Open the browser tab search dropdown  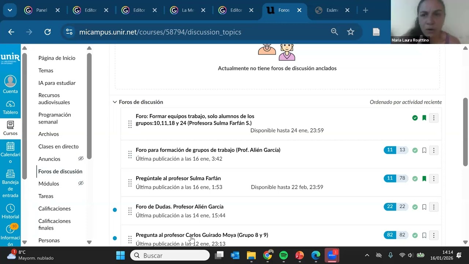pos(10,10)
